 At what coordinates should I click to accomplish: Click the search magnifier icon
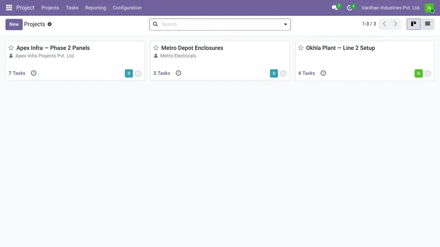tap(155, 24)
